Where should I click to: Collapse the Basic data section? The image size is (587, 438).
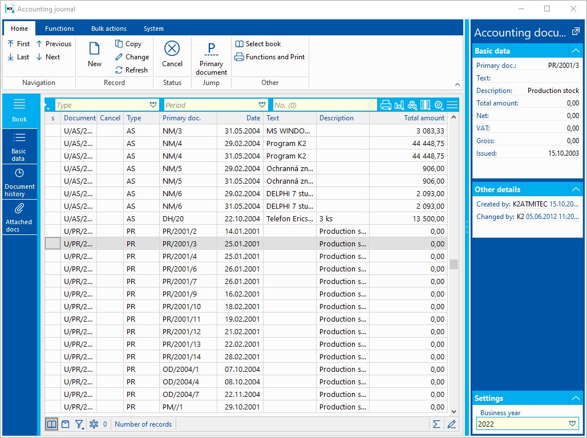click(x=576, y=51)
